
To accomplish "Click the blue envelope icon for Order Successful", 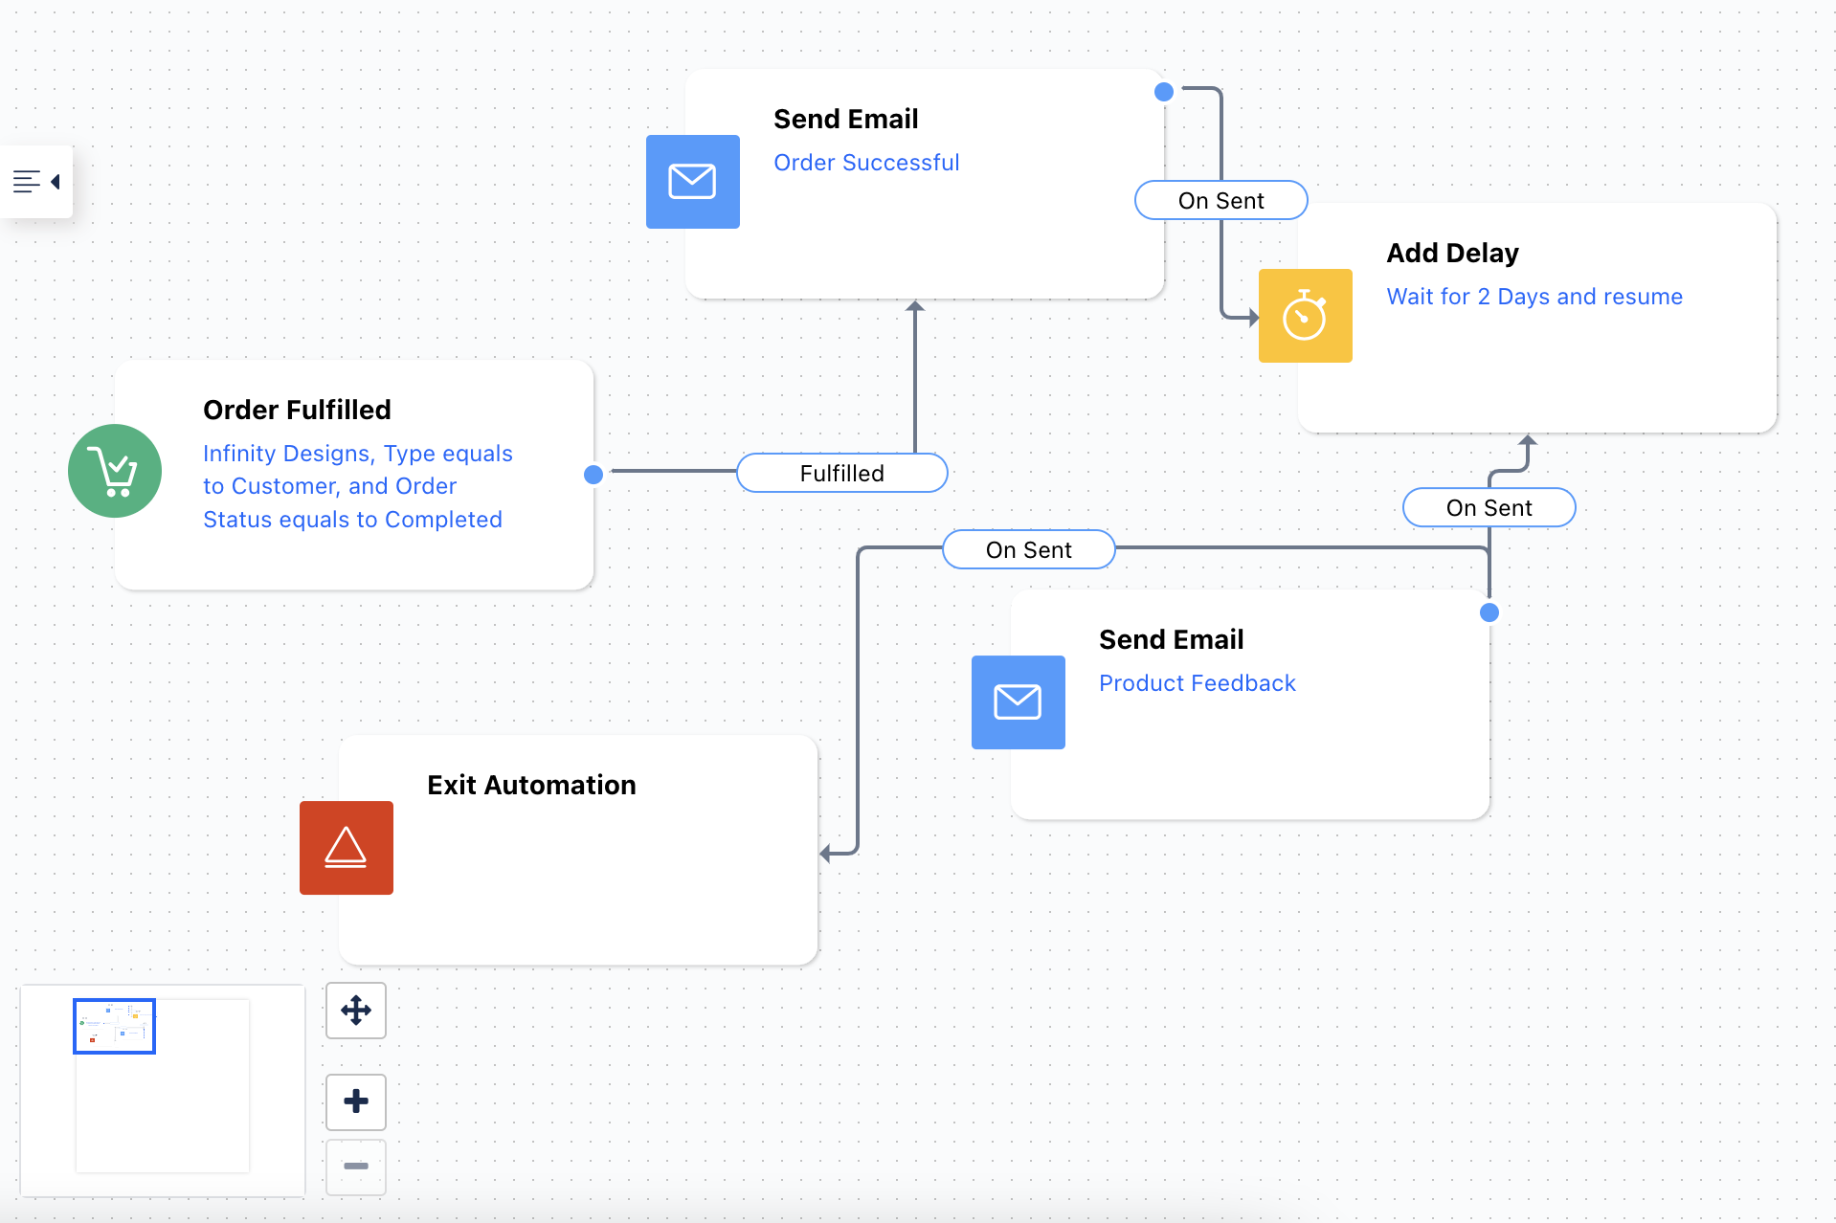I will pos(692,182).
